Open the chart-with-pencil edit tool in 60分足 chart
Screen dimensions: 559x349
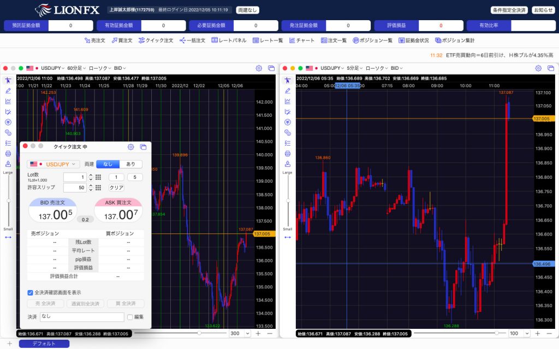click(8, 112)
